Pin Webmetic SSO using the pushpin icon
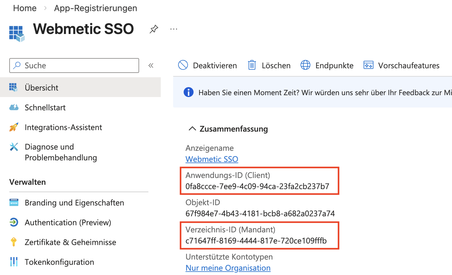The height and width of the screenshot is (275, 452). tap(154, 29)
